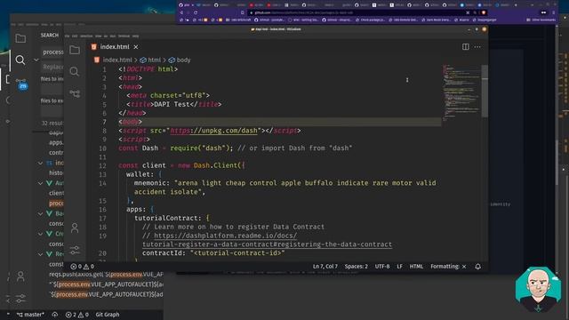Open Brave Shields icon in address bar
The height and width of the screenshot is (320, 569).
click(x=484, y=12)
